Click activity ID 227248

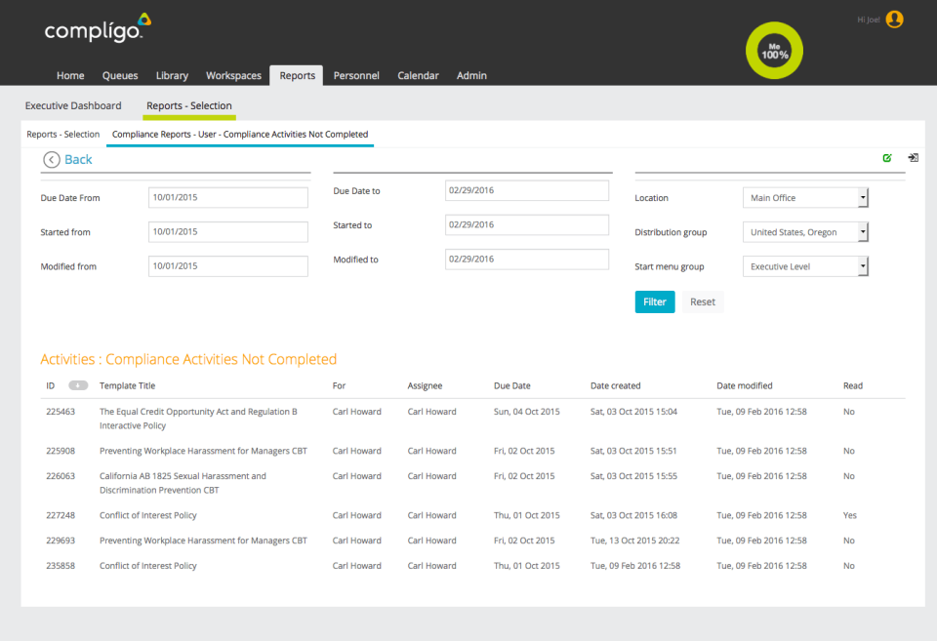coord(61,515)
